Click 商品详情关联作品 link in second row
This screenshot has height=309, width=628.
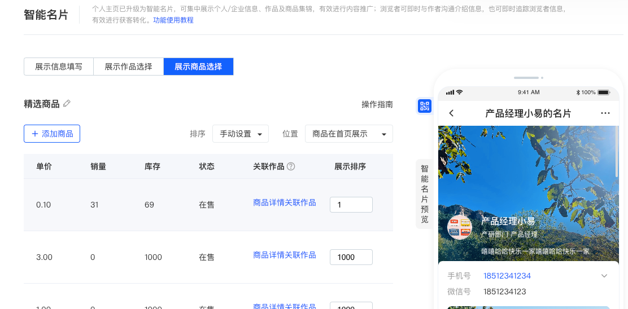pos(285,255)
